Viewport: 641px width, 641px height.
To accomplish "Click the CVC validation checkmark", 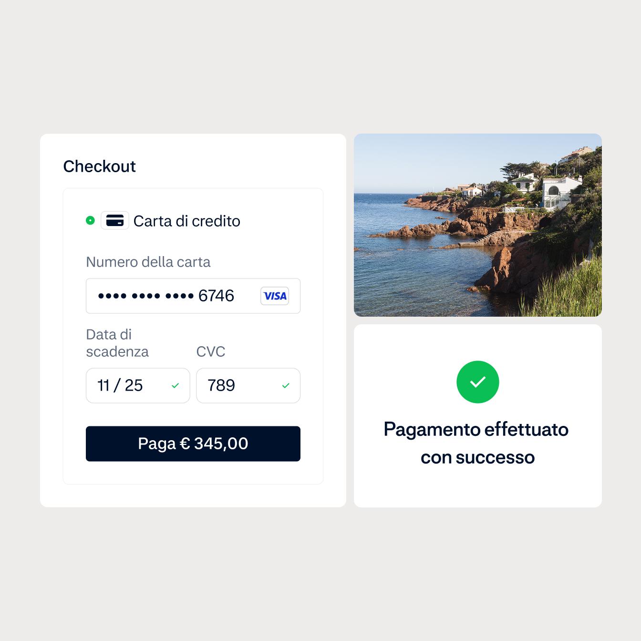I will tap(286, 386).
